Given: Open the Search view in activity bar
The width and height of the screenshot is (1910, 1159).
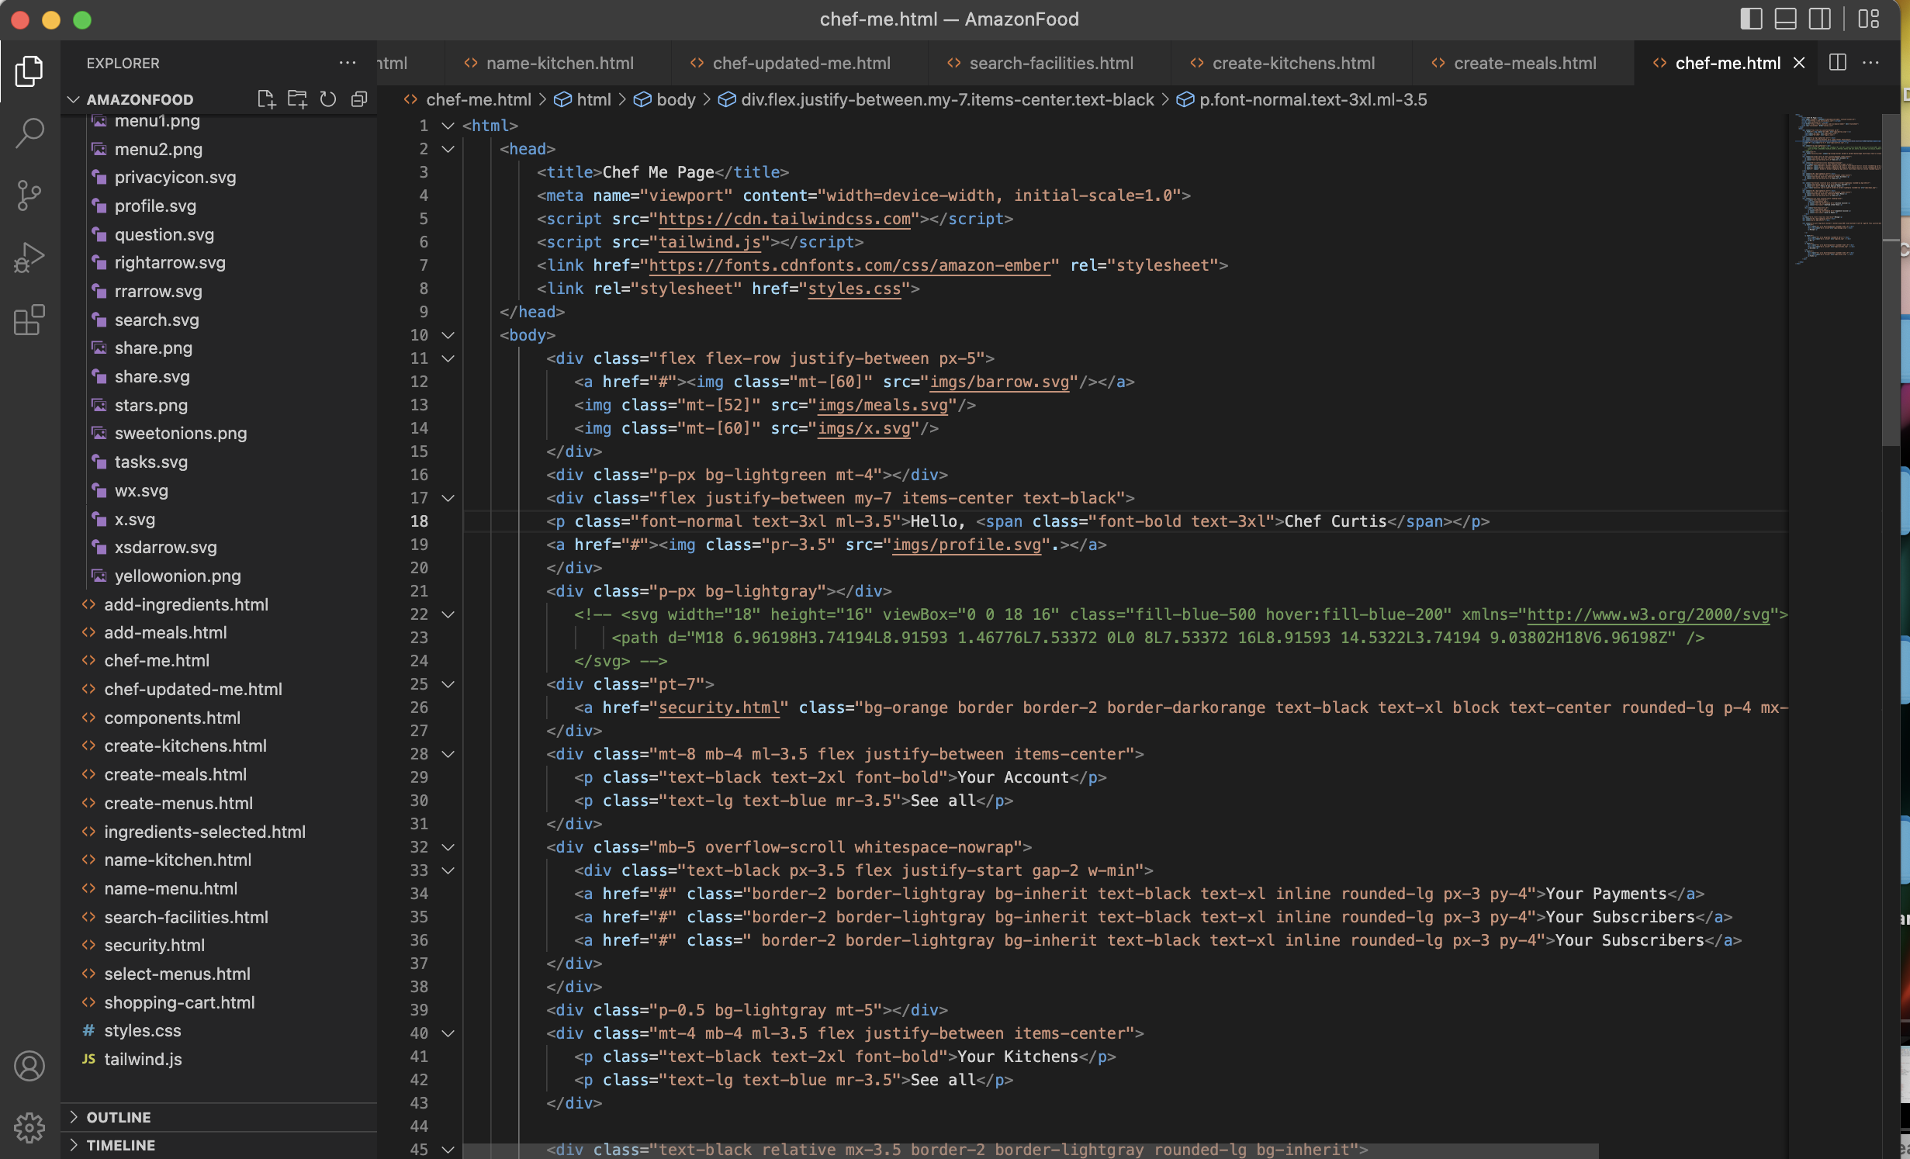Looking at the screenshot, I should (29, 133).
